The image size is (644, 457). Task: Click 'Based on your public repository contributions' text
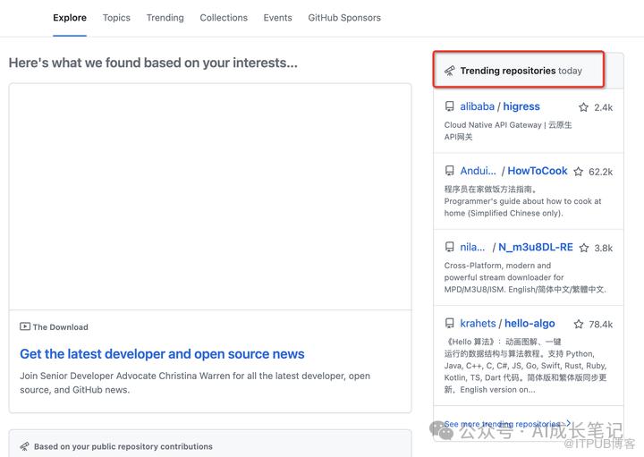pyautogui.click(x=123, y=446)
